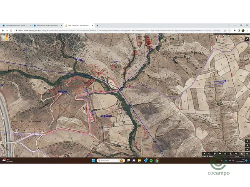The height and width of the screenshot is (187, 250).
Task: Switch to the Software inmobiliario online tab
Action: click(16, 25)
